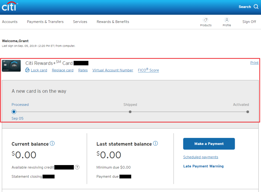The image size is (261, 192).
Task: Open the Current balance info tooltip icon
Action: 52,143
